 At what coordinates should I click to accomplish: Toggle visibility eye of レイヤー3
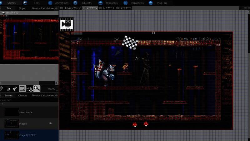click(x=100, y=8)
